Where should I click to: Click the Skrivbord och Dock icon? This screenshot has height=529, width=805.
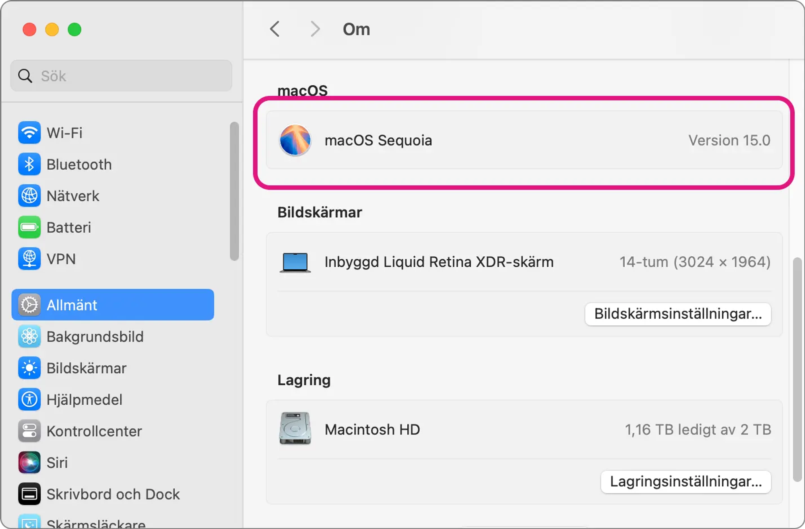click(29, 494)
